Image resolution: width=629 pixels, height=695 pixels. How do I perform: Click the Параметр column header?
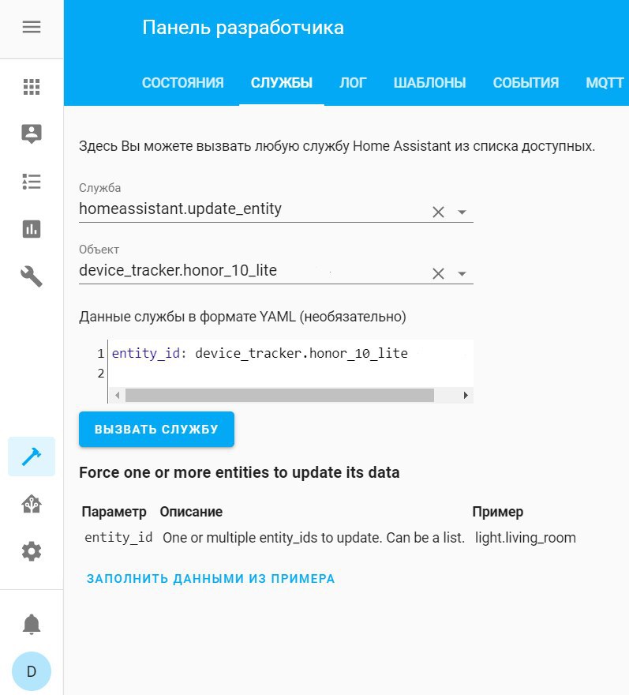click(x=114, y=512)
